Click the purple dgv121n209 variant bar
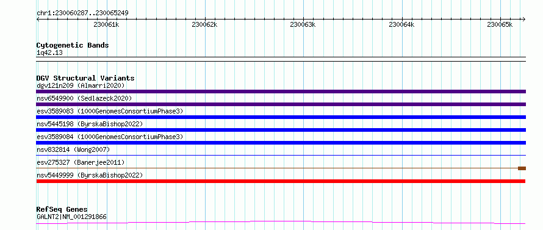This screenshot has width=543, height=230. 281,92
